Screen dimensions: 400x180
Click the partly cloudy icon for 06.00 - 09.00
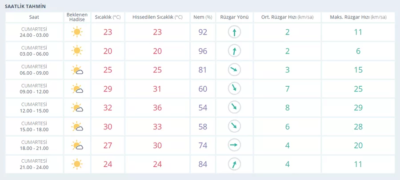77,70
